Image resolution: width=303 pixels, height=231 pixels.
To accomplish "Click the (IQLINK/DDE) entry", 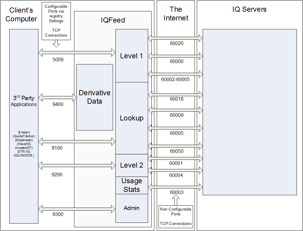I will click(x=24, y=155).
